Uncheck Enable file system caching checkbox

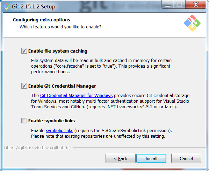[x=24, y=51]
